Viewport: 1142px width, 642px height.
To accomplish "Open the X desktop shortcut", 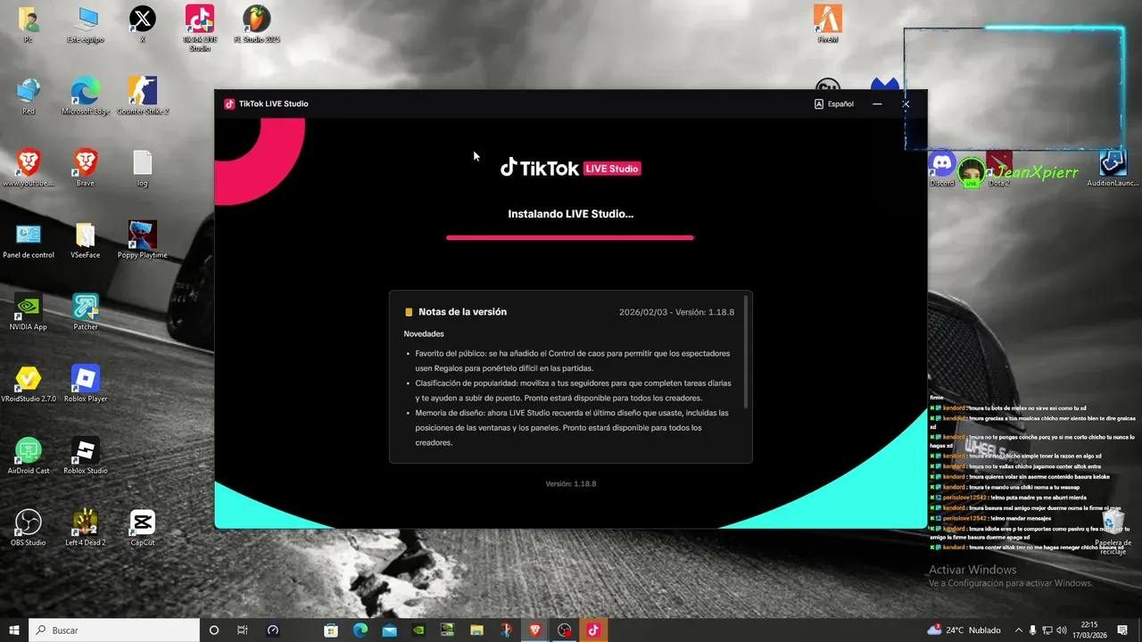I will tap(143, 26).
